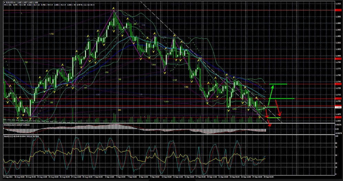The image size is (343, 181).
Task: Select the Stoch(5,3,3) indicator label
Action: pyautogui.click(x=8, y=136)
